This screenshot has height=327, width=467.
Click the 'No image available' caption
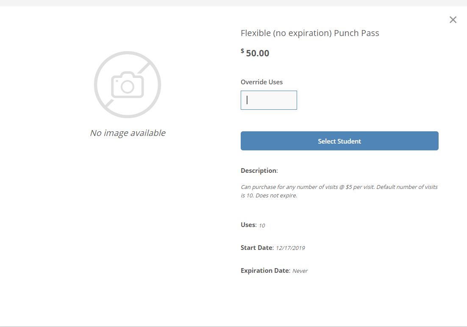coord(128,133)
